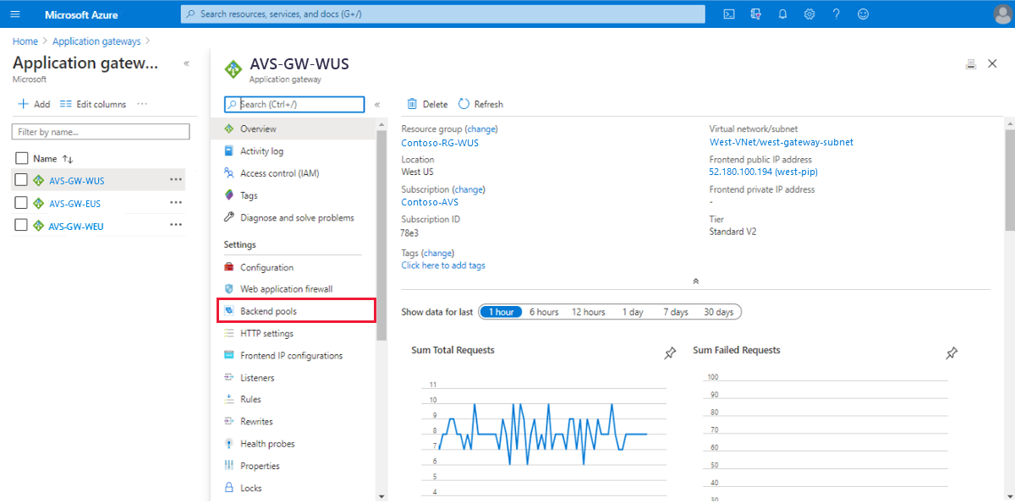
Task: Check the AVS-GW-EUS checkbox
Action: click(x=22, y=203)
